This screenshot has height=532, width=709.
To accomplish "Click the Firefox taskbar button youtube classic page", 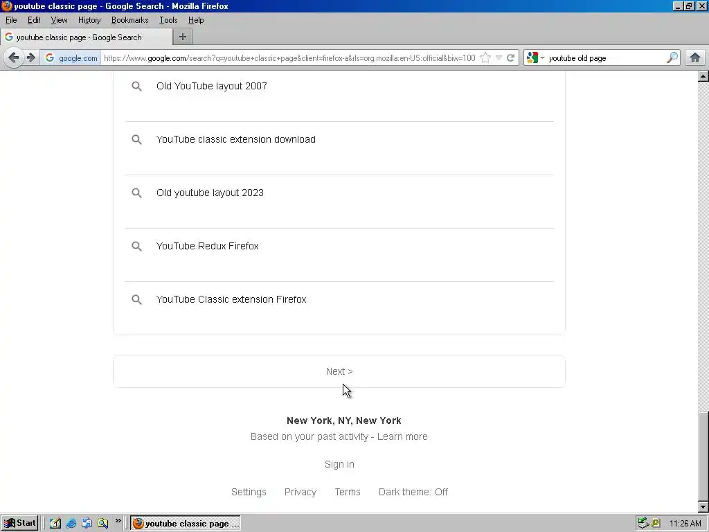I will click(186, 524).
